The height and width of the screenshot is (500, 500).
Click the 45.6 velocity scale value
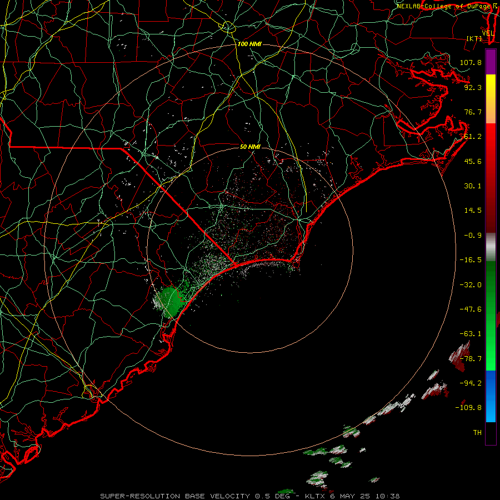[x=473, y=161]
